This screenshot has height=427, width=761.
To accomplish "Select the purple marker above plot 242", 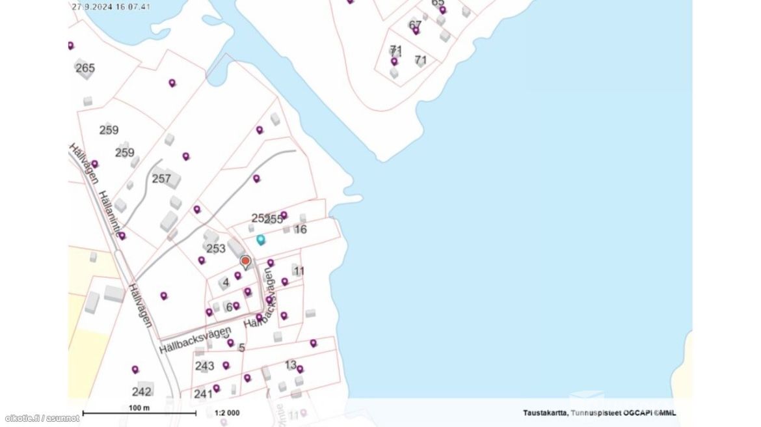I will (135, 370).
